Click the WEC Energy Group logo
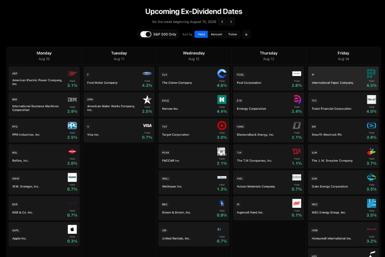The height and width of the screenshot is (257, 385). click(x=371, y=203)
